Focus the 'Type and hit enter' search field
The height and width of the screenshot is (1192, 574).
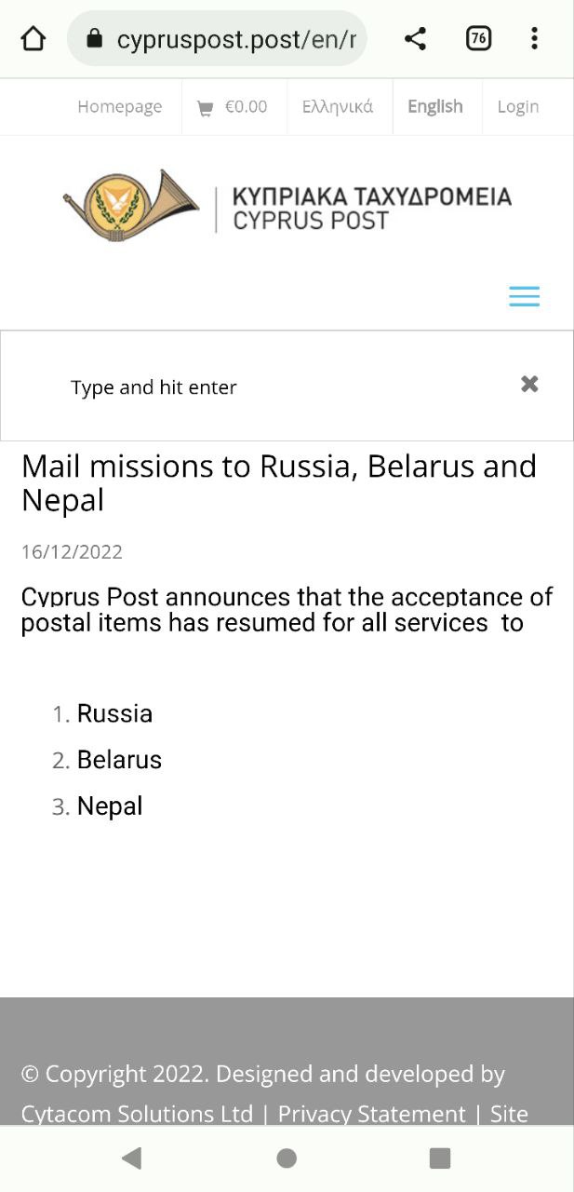tap(260, 387)
